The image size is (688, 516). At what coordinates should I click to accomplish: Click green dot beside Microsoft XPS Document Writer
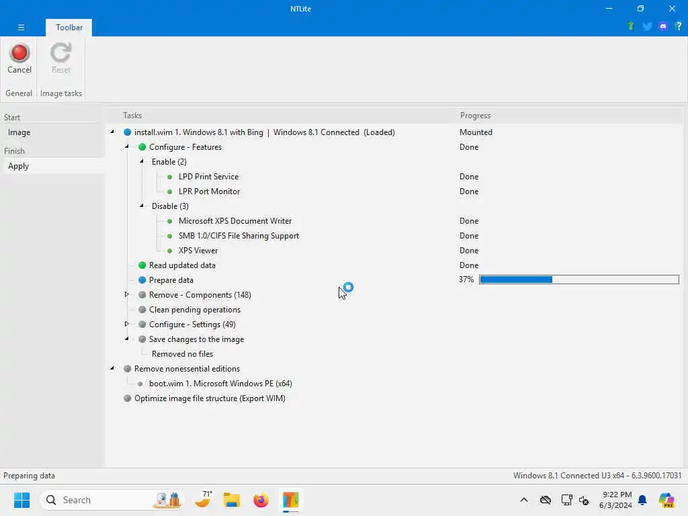pyautogui.click(x=170, y=221)
